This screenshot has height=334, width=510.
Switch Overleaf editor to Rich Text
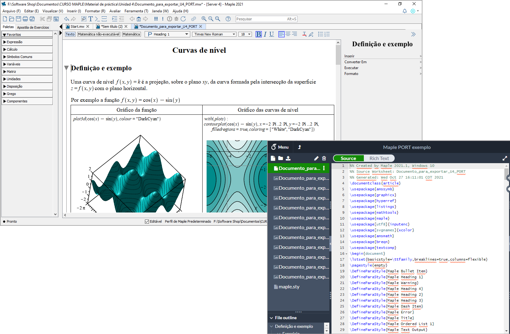(379, 158)
